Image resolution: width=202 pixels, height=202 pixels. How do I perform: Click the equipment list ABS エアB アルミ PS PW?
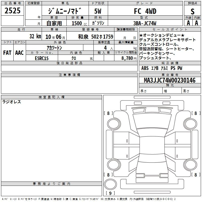[x=162, y=68]
